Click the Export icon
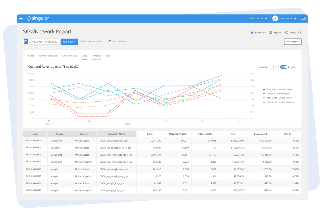This screenshot has width=336, height=214. pyautogui.click(x=271, y=32)
